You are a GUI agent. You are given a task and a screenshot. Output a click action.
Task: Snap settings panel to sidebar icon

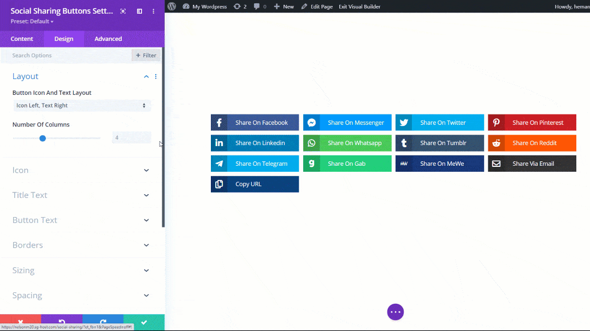pyautogui.click(x=140, y=11)
